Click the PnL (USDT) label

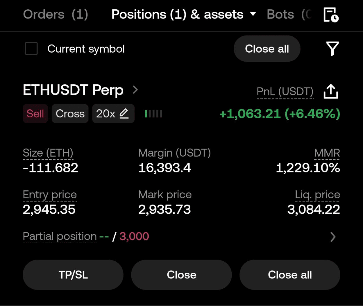(285, 92)
